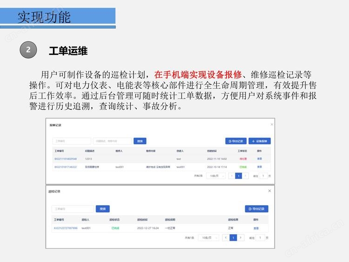Close the 报修记录 dialog
This screenshot has width=349, height=262.
272,124
